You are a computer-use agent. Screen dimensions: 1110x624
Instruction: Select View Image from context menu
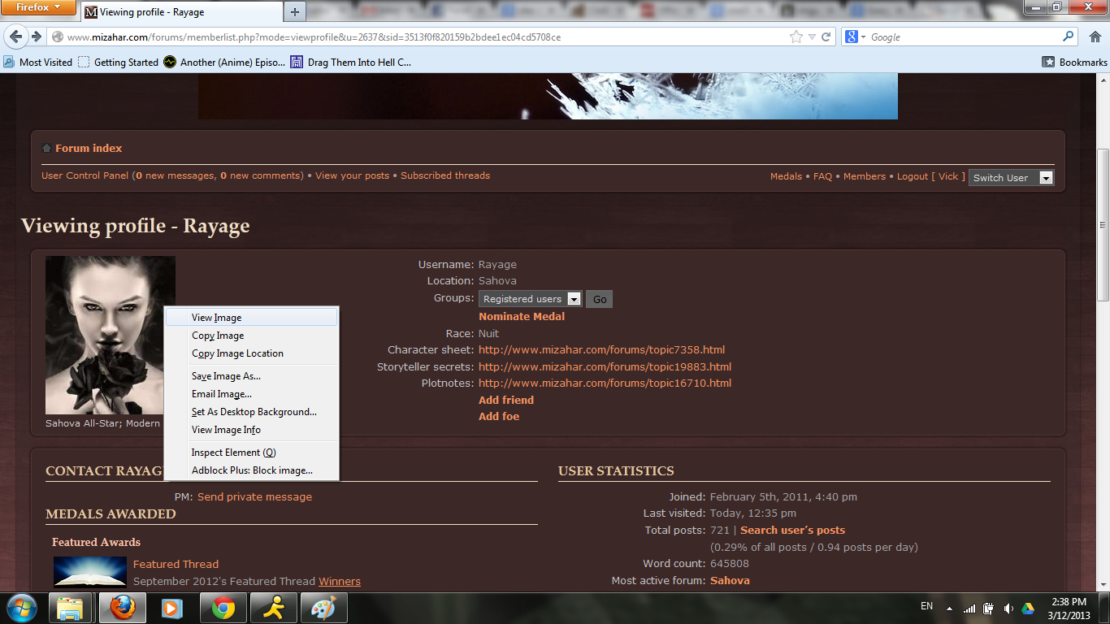click(216, 318)
